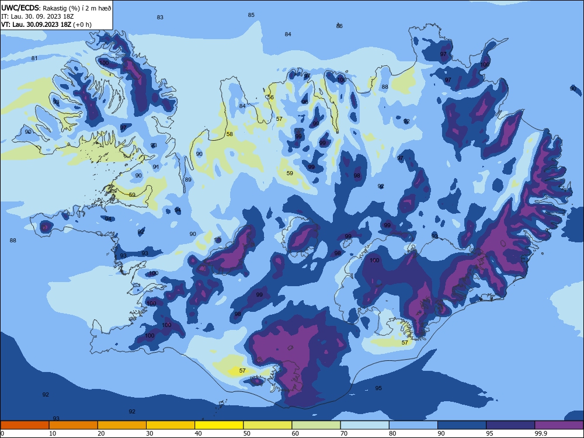Click the map value '83' at top
Screen dimensions: 584x438
pos(160,17)
